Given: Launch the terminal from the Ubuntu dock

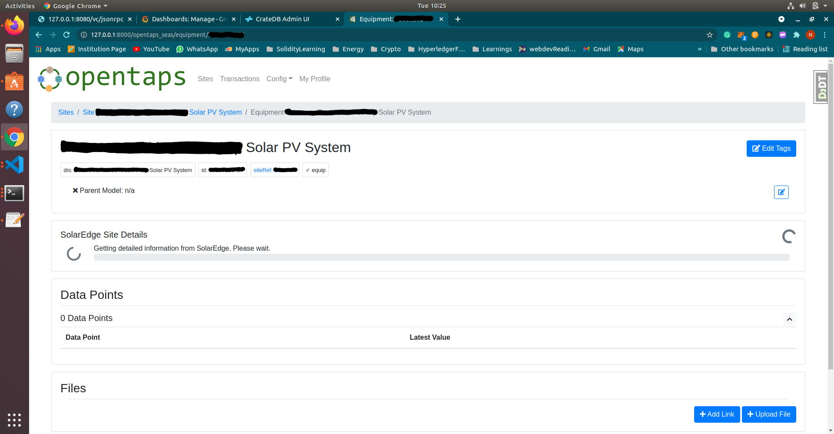Looking at the screenshot, I should (x=14, y=192).
